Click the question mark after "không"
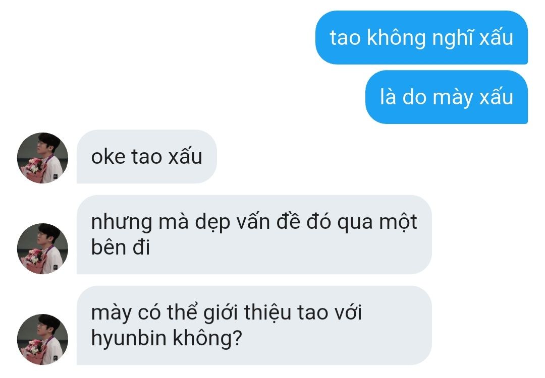 pyautogui.click(x=238, y=338)
